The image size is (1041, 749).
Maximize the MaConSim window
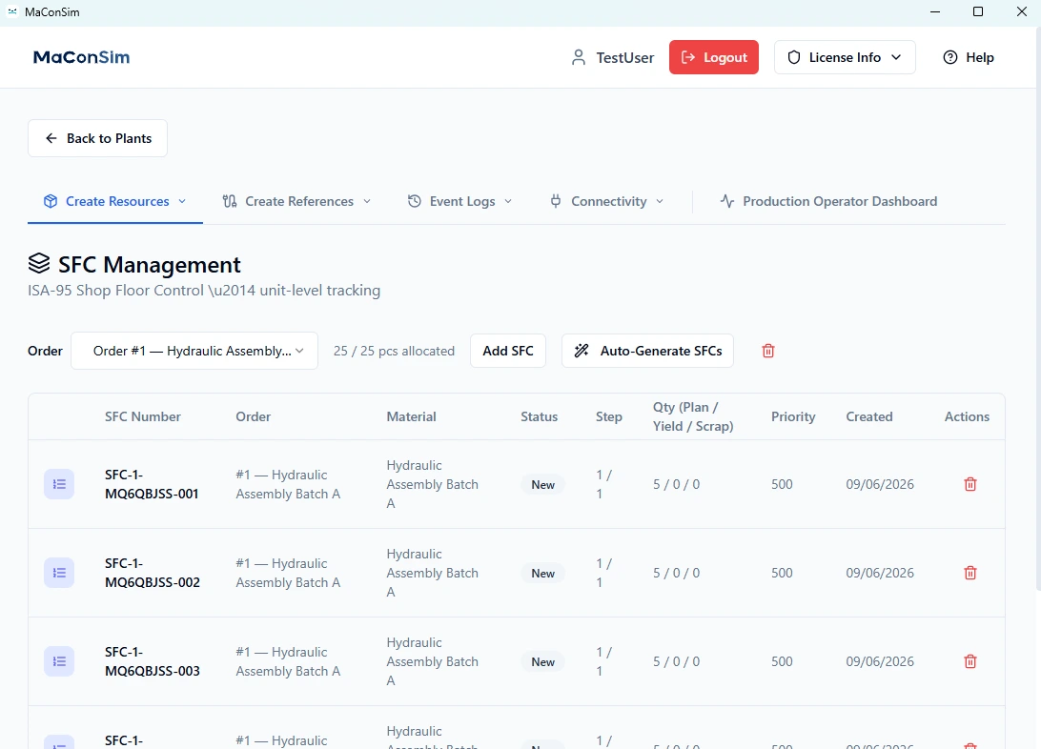(x=978, y=12)
